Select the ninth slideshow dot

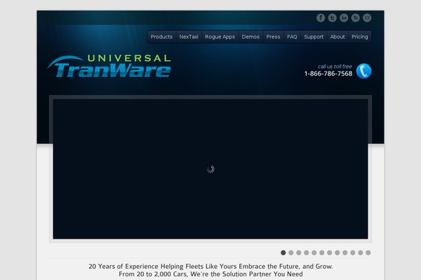pyautogui.click(x=345, y=253)
